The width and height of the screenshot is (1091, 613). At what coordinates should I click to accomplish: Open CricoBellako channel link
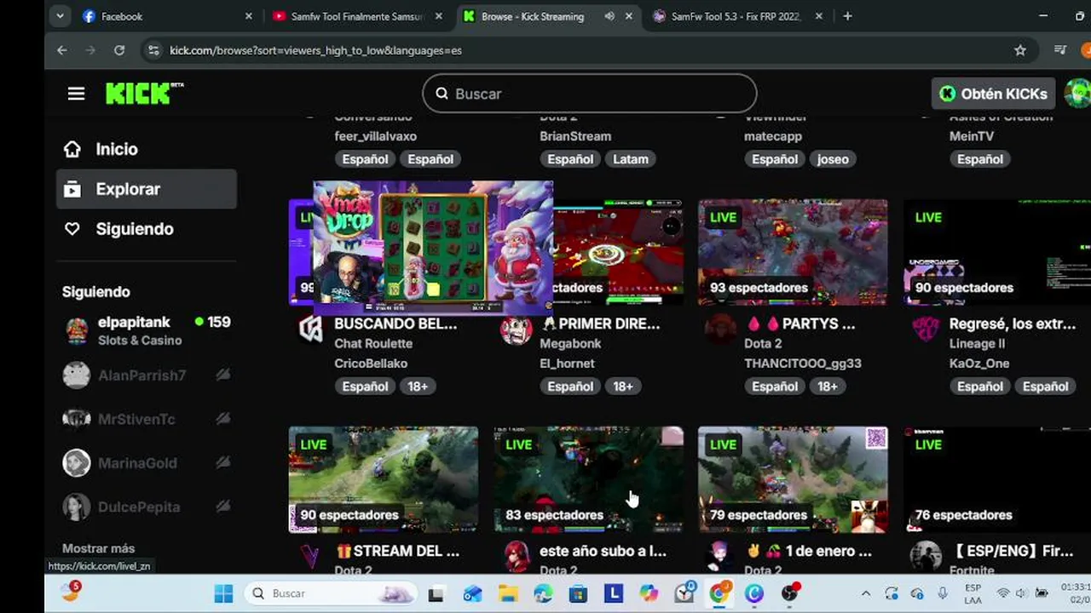(371, 364)
